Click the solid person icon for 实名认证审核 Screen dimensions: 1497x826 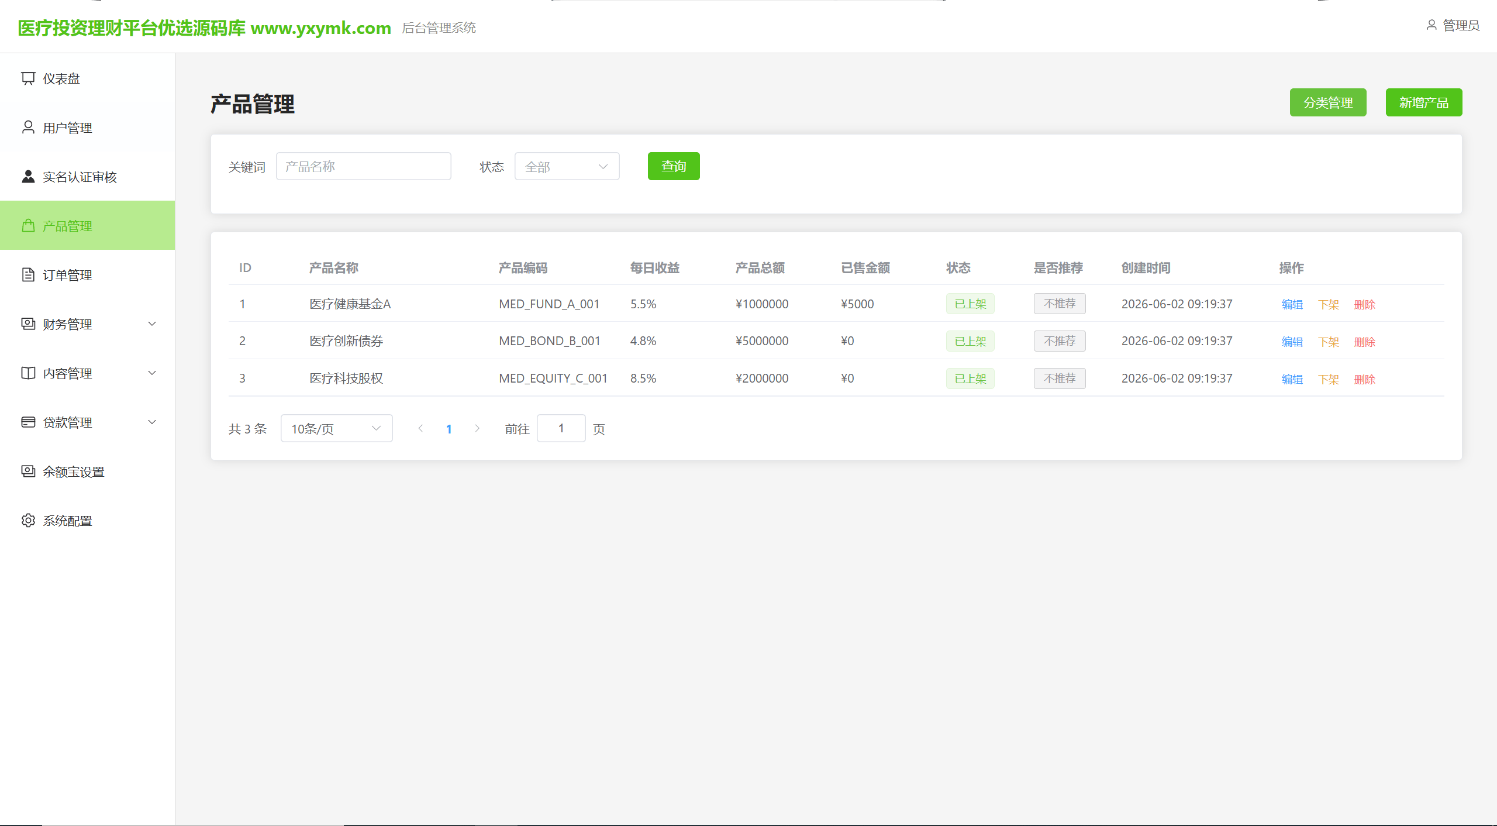pos(28,177)
